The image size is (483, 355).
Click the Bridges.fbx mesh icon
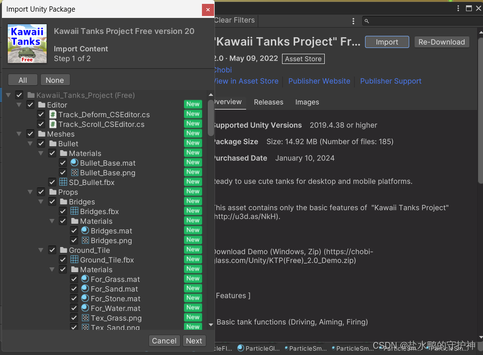tap(74, 211)
